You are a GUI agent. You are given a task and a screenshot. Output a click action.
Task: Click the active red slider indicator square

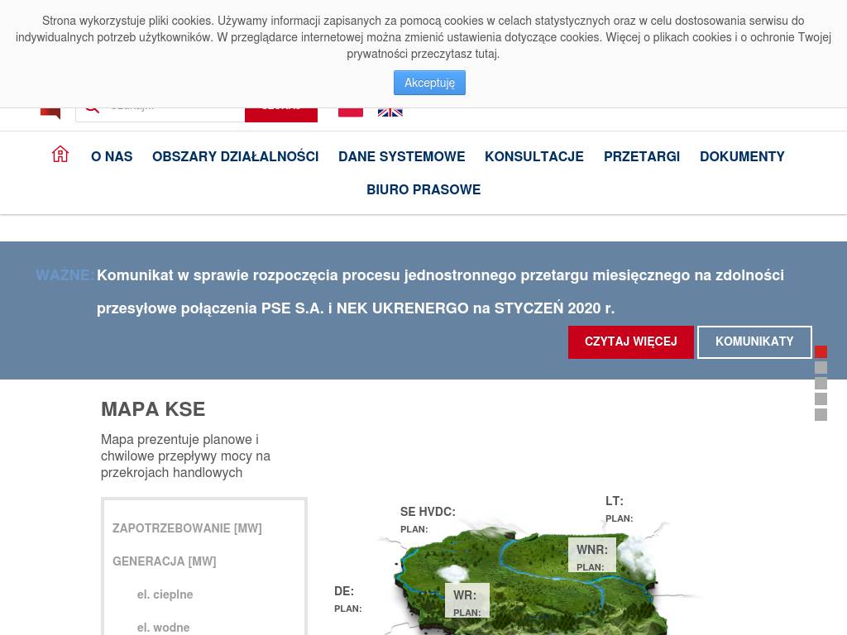(x=821, y=352)
